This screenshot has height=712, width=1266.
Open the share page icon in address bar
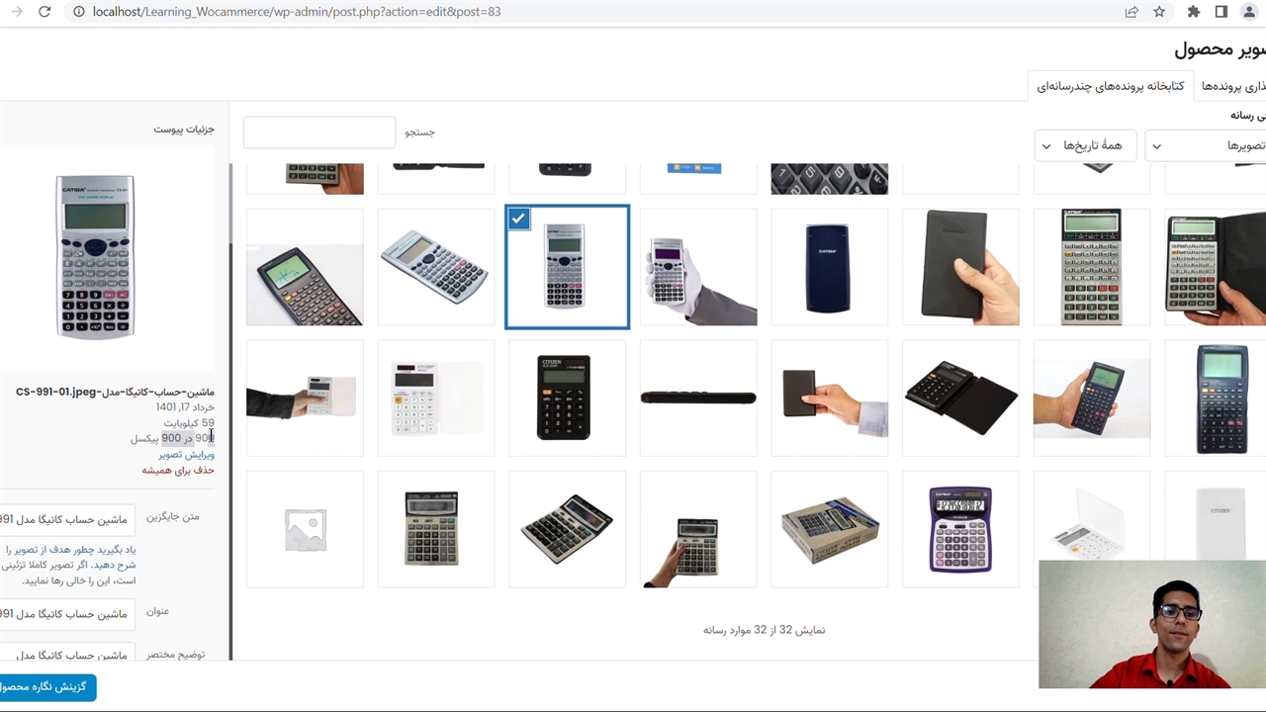pos(1131,12)
